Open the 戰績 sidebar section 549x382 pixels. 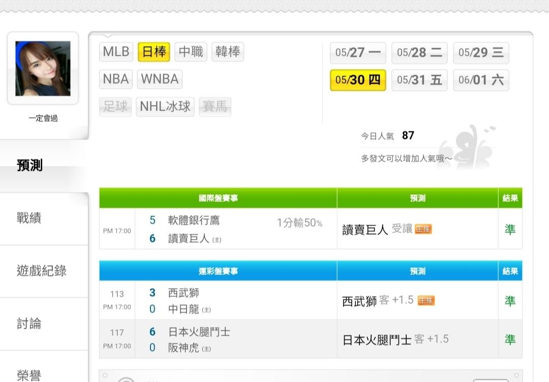point(44,219)
